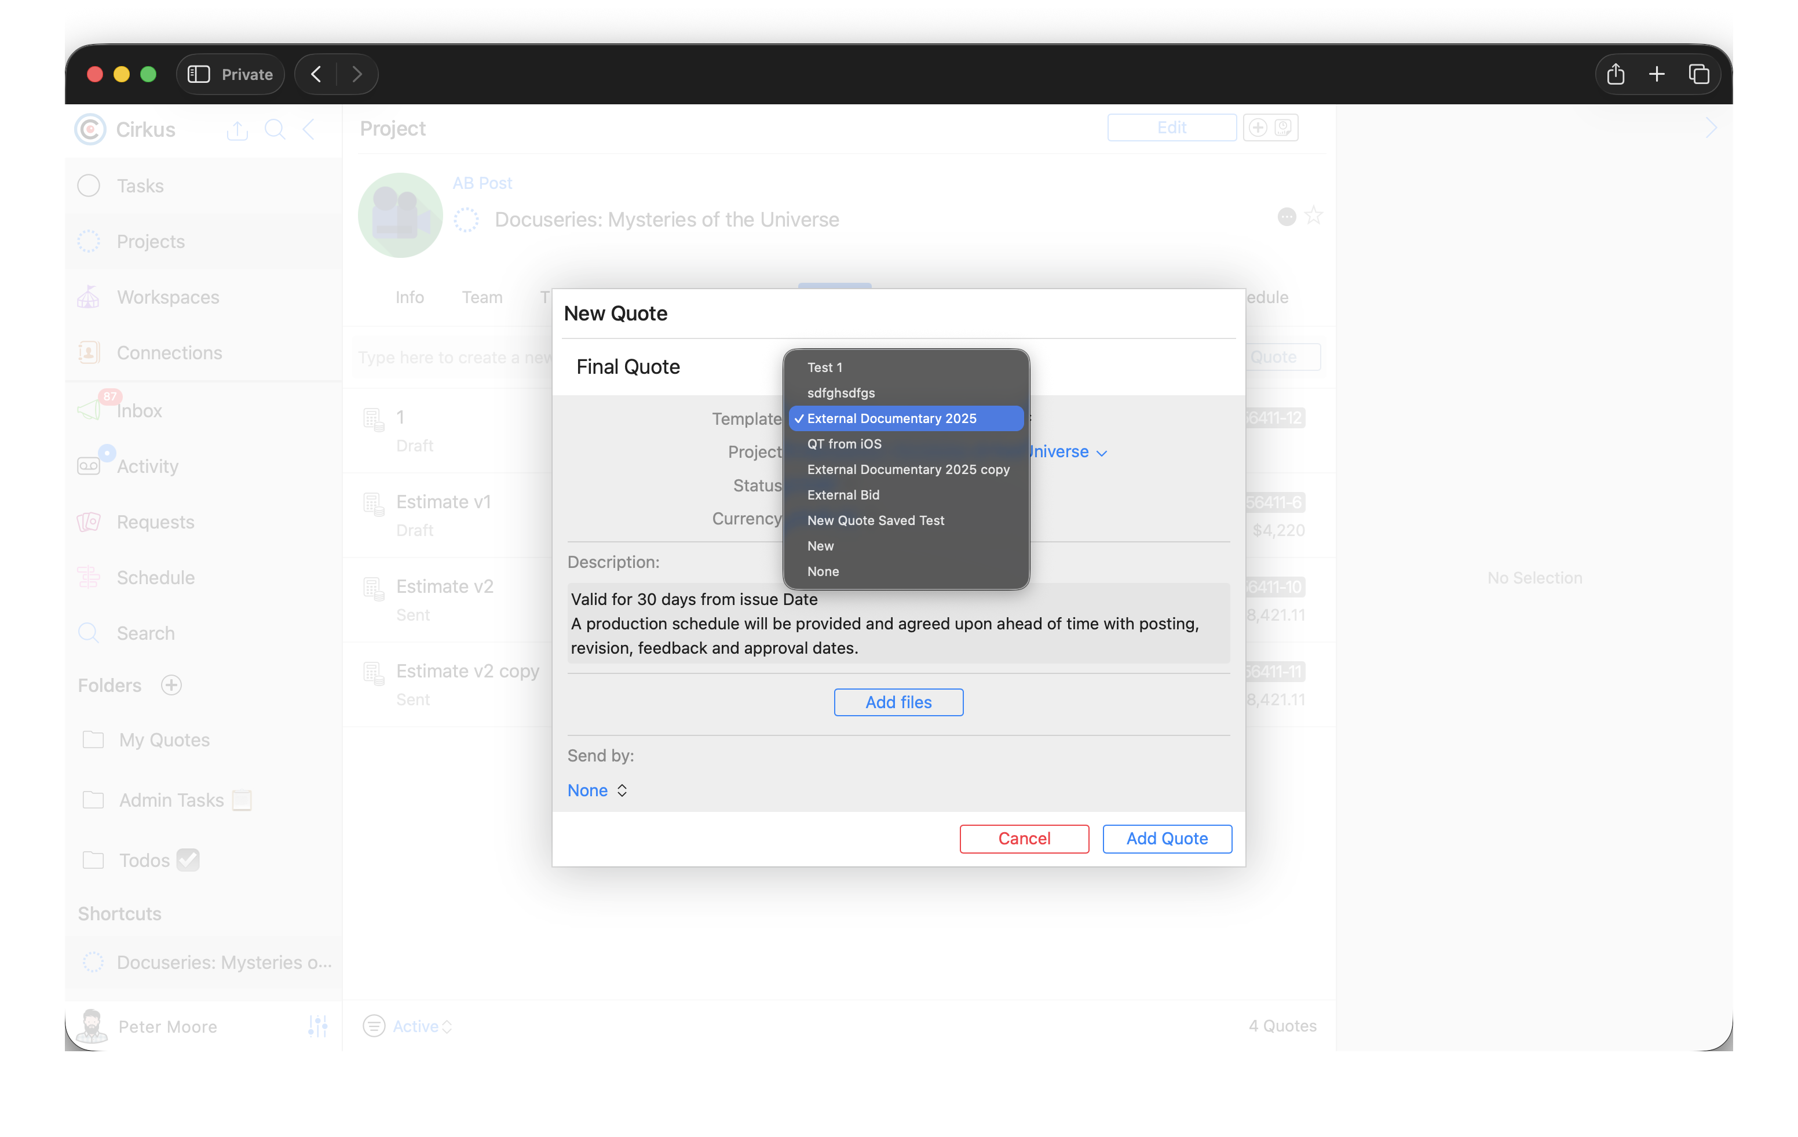The width and height of the screenshot is (1798, 1137).
Task: Open settings sliders icon beside Peter Moore
Action: click(x=317, y=1026)
